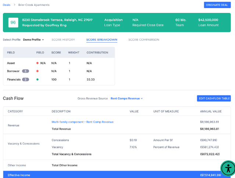This screenshot has height=178, width=235.
Task: Expand the Rent Comps Revenue source dropdown
Action: tap(127, 98)
